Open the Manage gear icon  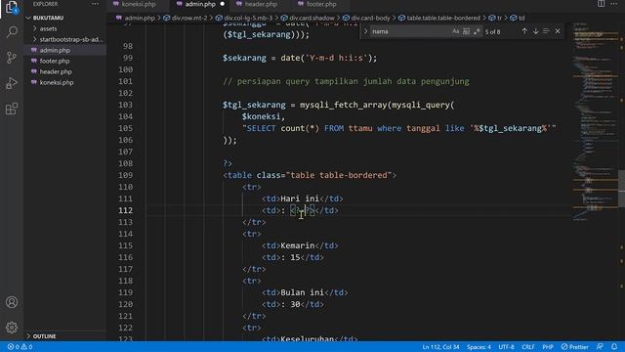pyautogui.click(x=12, y=328)
